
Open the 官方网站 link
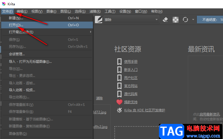click(131, 86)
